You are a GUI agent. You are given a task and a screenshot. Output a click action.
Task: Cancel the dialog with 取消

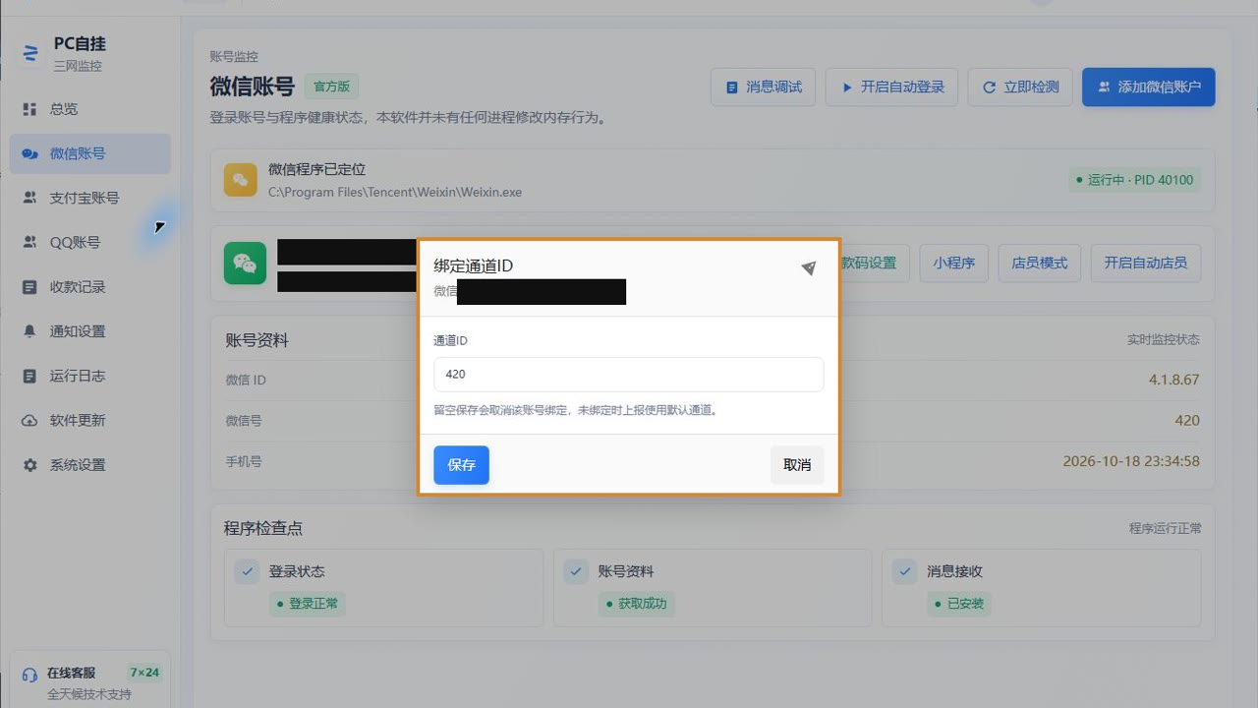(x=797, y=465)
